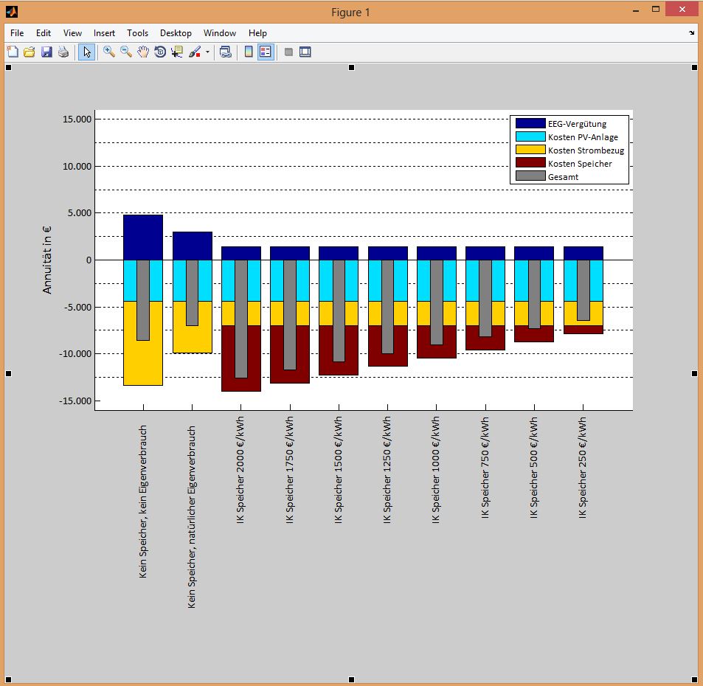Open the Tools menu
The height and width of the screenshot is (686, 703).
tap(137, 33)
